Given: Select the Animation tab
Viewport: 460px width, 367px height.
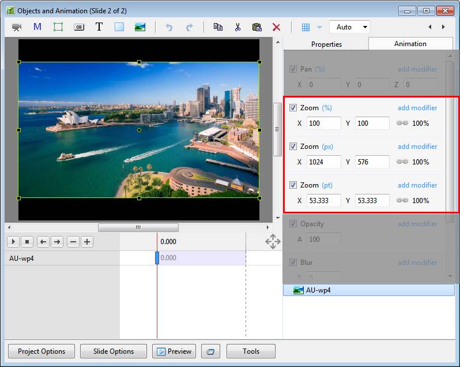Looking at the screenshot, I should (410, 44).
